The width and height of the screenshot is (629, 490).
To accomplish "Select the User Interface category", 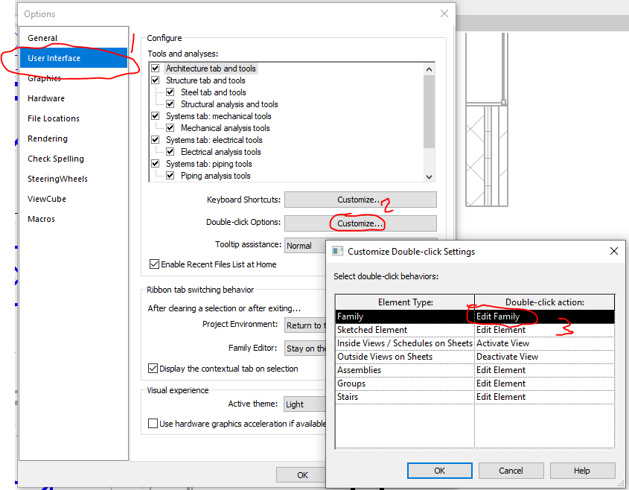I will (x=54, y=57).
